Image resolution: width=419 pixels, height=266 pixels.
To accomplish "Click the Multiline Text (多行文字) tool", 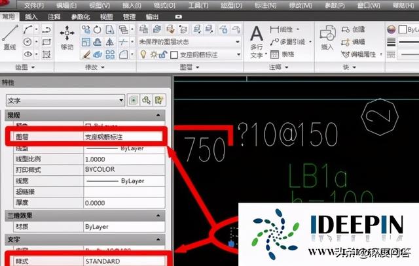I will [x=257, y=39].
